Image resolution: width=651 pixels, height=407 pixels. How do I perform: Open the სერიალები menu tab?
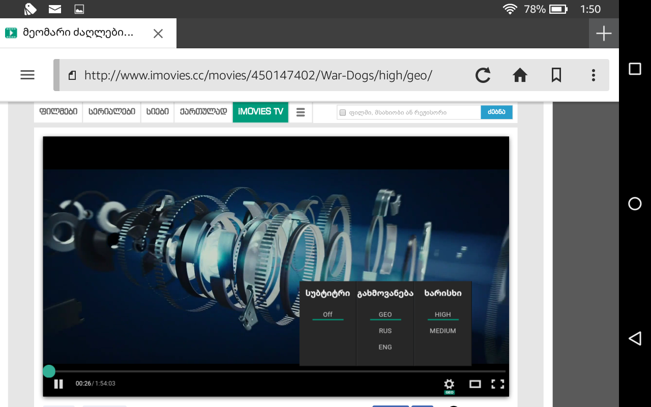click(111, 112)
